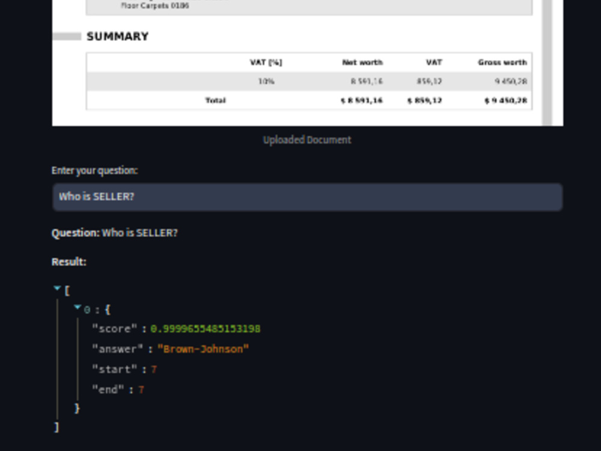Collapse result object "0" disclosure triangle
Viewport: 601px width, 451px height.
click(x=76, y=307)
